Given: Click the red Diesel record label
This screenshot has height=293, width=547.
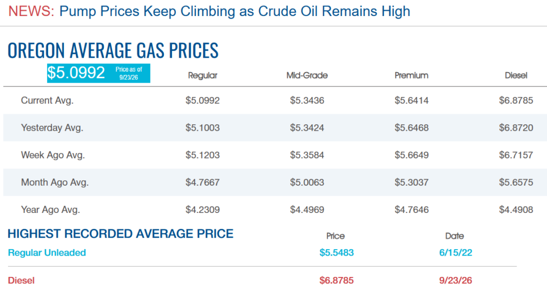Looking at the screenshot, I should pyautogui.click(x=21, y=280).
